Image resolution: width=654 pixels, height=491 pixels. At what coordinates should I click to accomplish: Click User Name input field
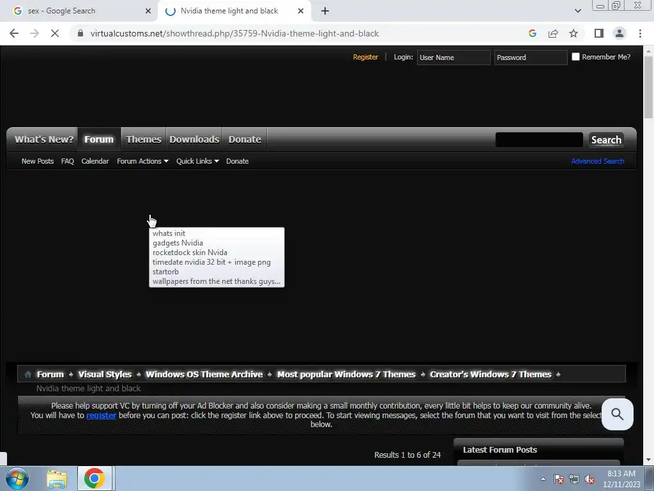pyautogui.click(x=453, y=57)
